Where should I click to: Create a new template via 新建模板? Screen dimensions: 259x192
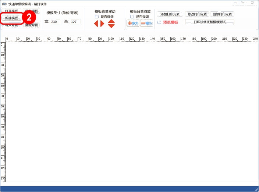11,18
